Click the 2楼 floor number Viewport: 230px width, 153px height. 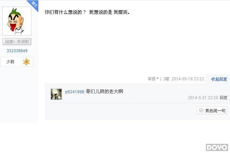(166, 79)
